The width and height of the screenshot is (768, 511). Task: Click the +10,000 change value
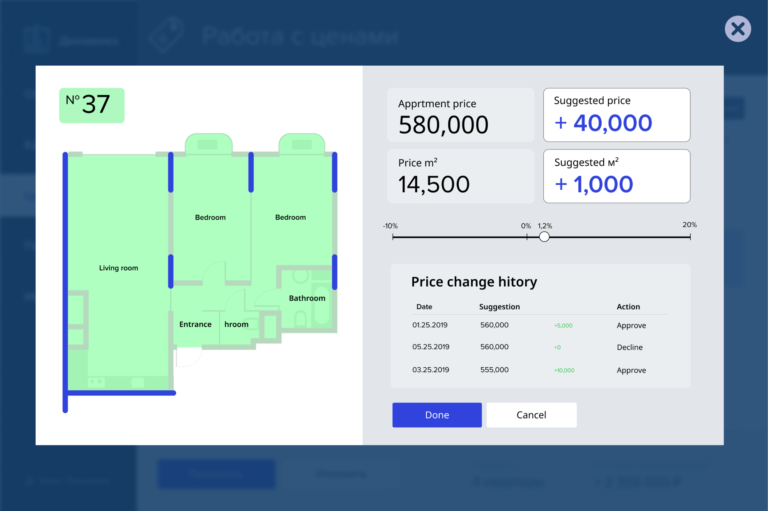point(564,370)
